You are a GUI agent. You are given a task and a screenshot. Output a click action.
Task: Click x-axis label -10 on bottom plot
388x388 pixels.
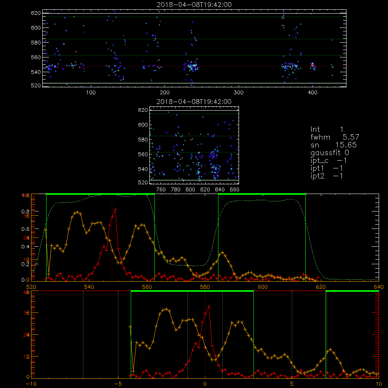(31, 384)
